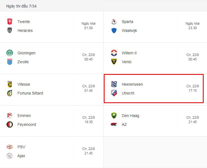
Task: Select the matchday 7/34 header
Action: (21, 6)
